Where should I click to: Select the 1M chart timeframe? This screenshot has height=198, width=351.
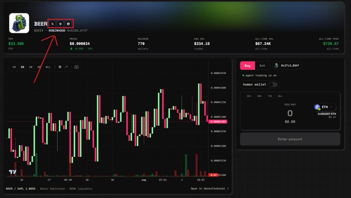tap(39, 67)
